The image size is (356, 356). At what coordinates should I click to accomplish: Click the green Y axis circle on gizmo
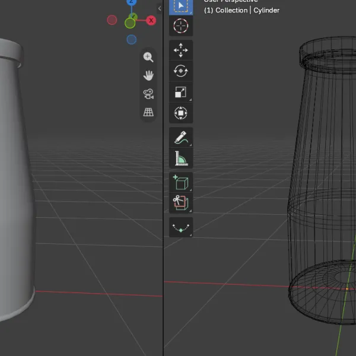[x=130, y=23]
